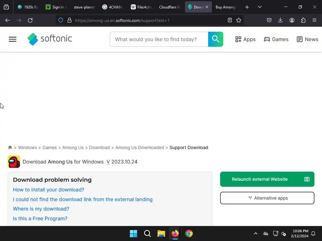Bookmark this page with star
322x241 pixels.
239,20
